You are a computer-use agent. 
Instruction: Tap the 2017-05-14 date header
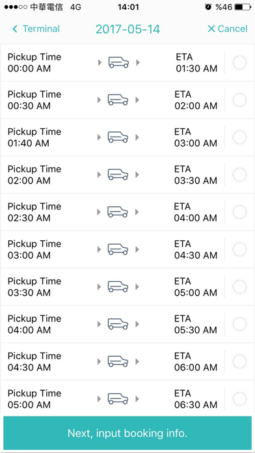[127, 29]
